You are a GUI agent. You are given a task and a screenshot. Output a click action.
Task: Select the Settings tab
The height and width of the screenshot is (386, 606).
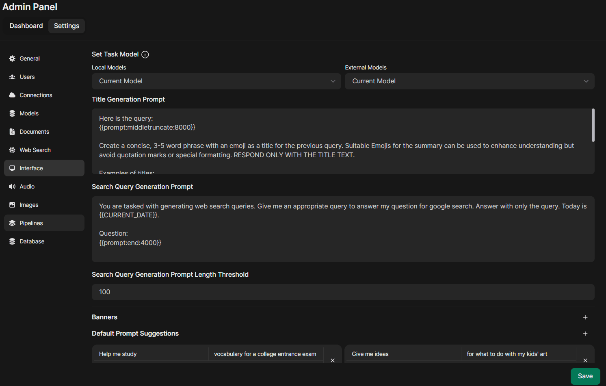click(66, 26)
